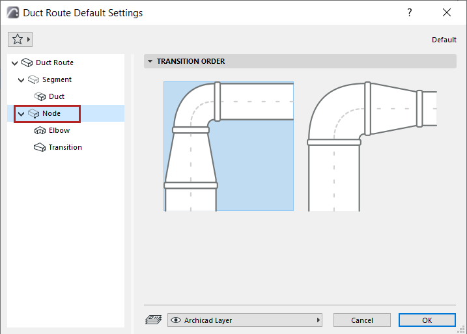This screenshot has height=334, width=467.
Task: Collapse the Segment tree branch
Action: click(21, 79)
